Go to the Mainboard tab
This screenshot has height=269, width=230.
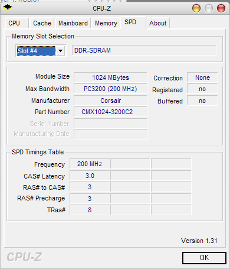point(73,23)
